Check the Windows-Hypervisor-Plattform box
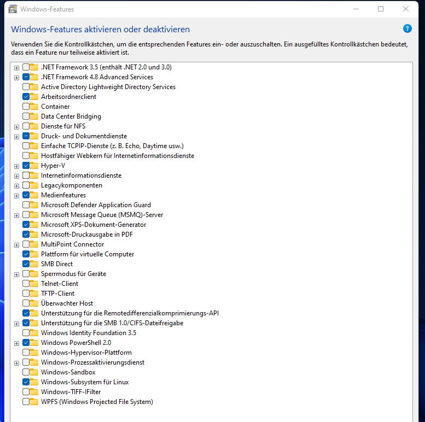The image size is (425, 422). coord(26,352)
